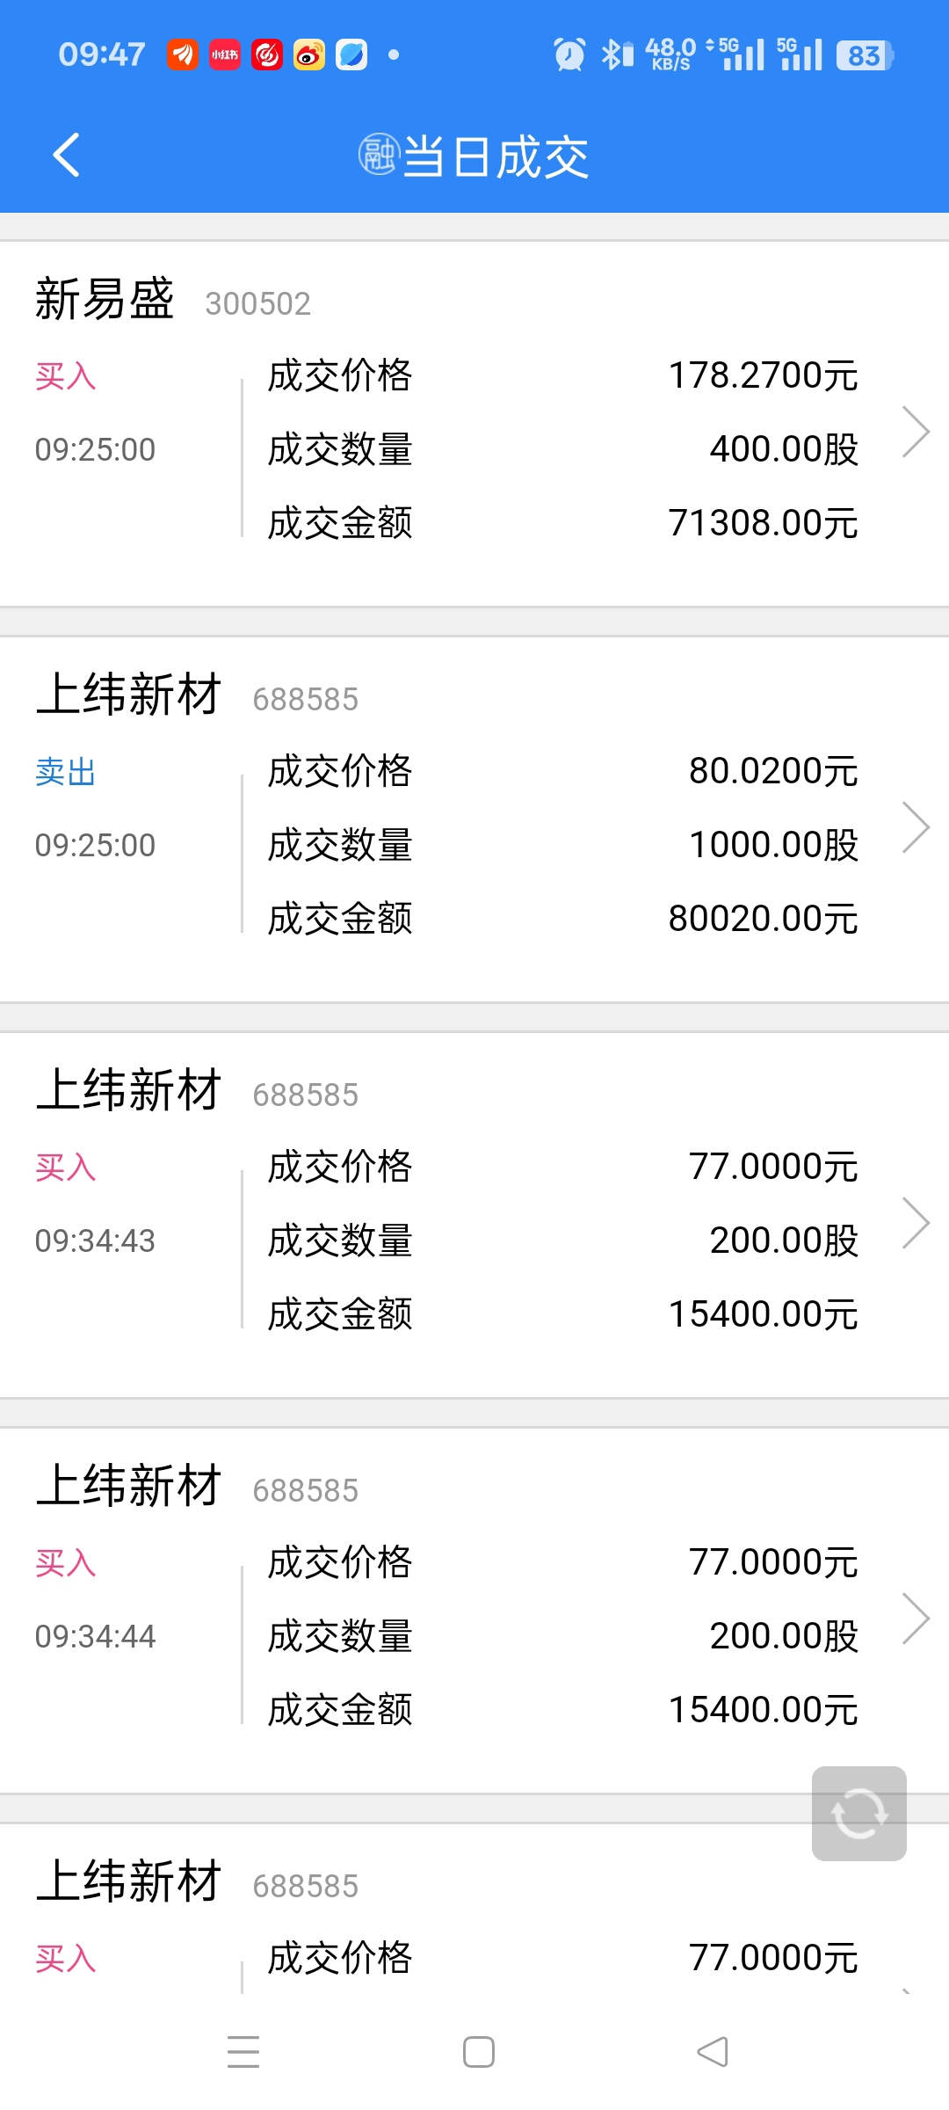Tap the 融 margin badge icon in title

click(x=380, y=155)
